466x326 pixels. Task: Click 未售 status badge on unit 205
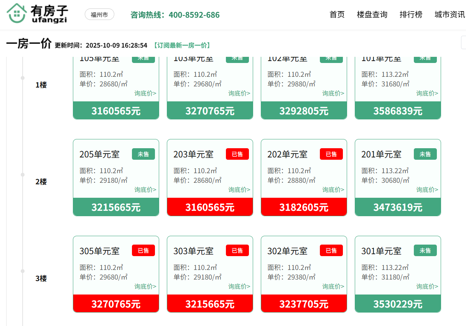click(143, 154)
